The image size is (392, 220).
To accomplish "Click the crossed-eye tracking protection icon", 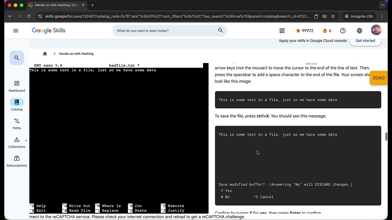I will point(325,16).
